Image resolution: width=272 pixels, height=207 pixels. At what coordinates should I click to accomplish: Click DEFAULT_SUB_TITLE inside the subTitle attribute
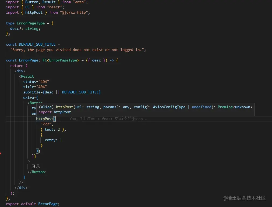tap(80, 92)
